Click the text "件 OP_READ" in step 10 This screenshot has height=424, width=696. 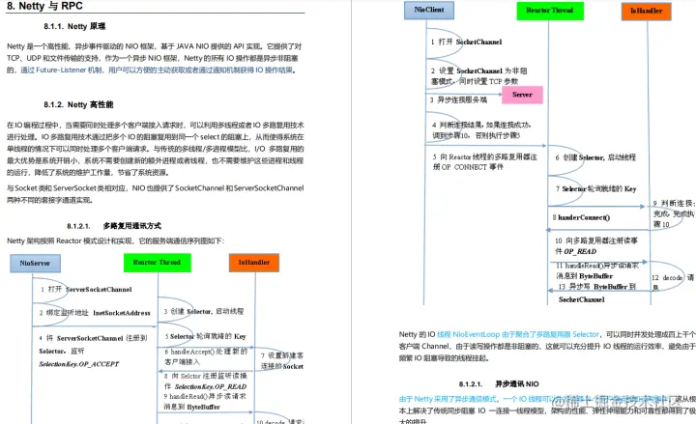(x=576, y=251)
